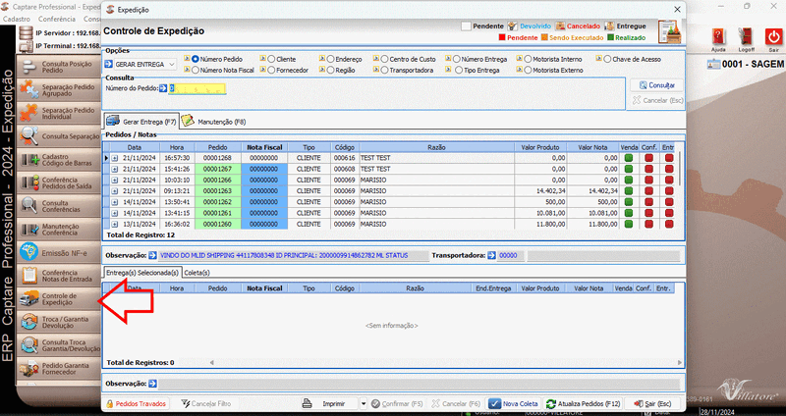
Task: Click left arrow of lower grid scrollbar
Action: [x=211, y=362]
